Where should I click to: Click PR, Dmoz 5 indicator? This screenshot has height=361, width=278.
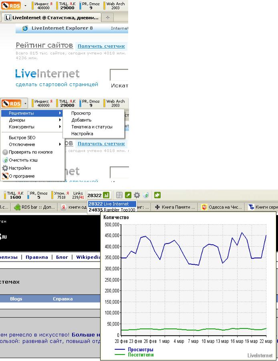point(37,195)
